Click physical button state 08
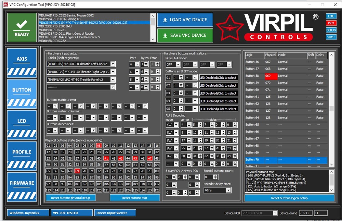The height and width of the screenshot is (221, 342). click(x=99, y=146)
